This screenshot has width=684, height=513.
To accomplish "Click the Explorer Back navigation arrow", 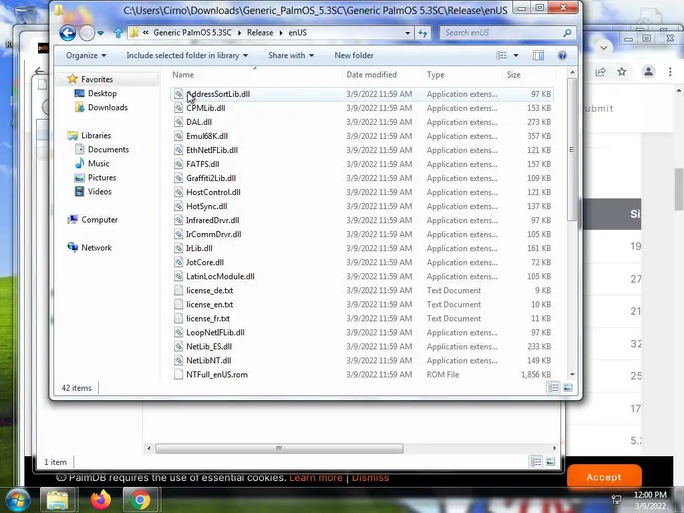I will [x=67, y=33].
